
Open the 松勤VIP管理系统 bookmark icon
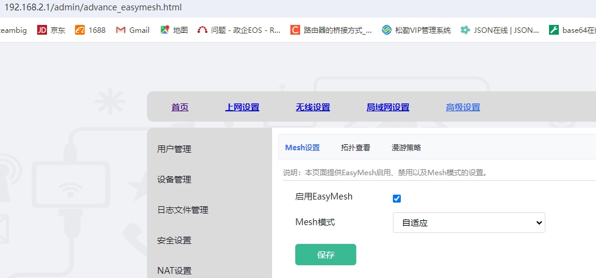click(x=387, y=30)
